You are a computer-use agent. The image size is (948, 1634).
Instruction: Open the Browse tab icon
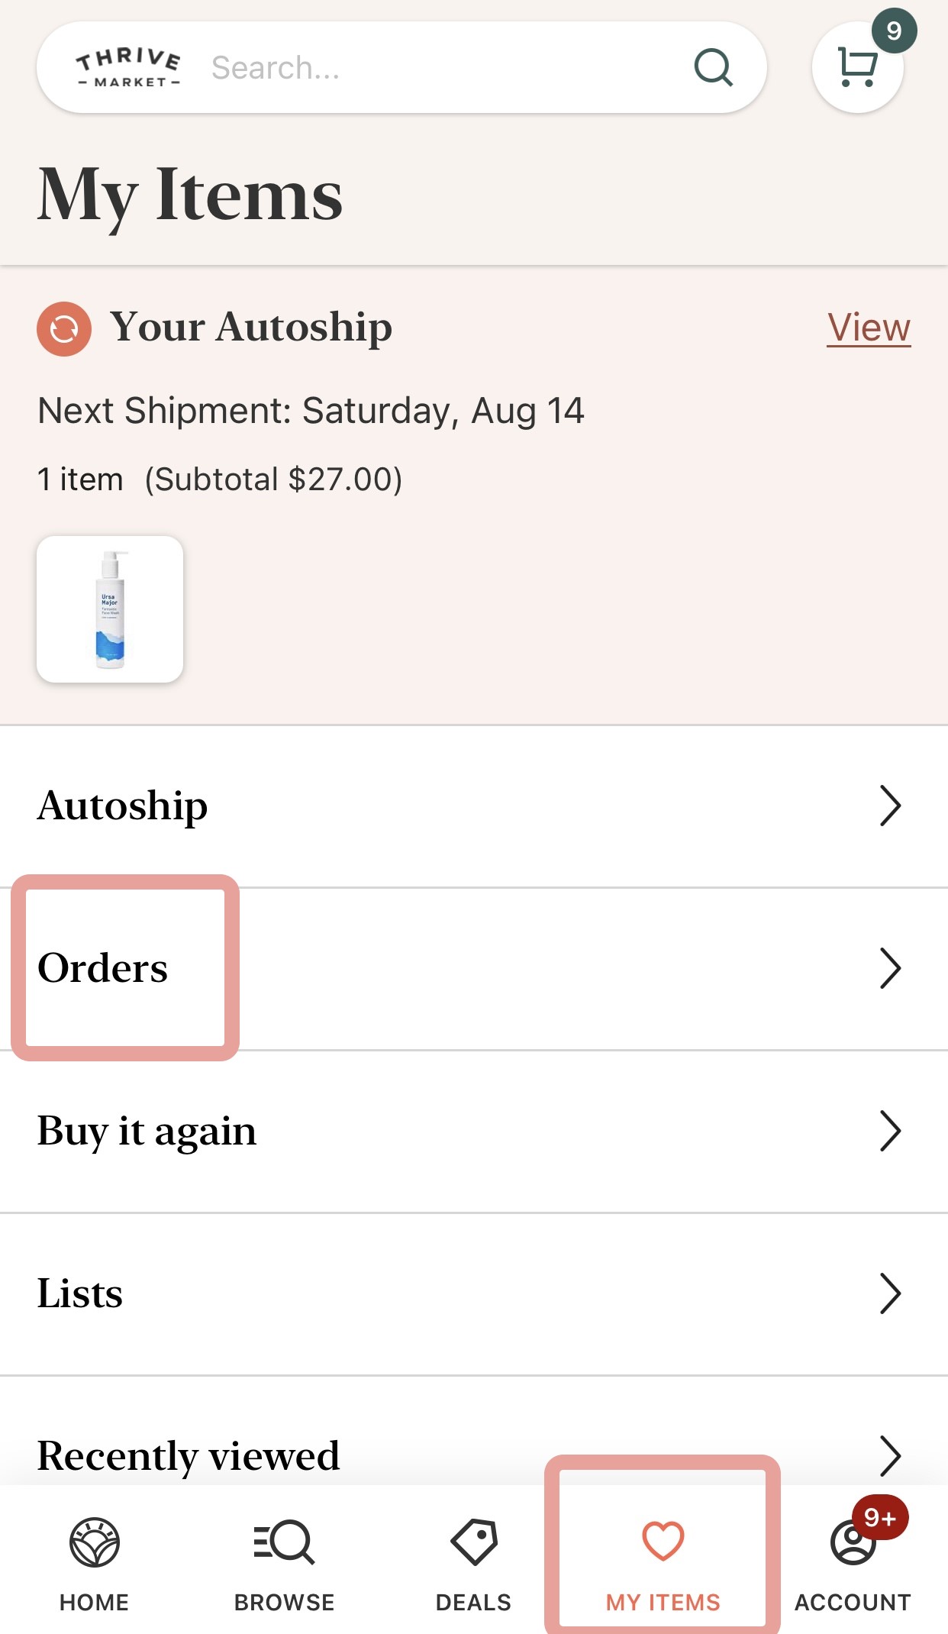tap(284, 1542)
